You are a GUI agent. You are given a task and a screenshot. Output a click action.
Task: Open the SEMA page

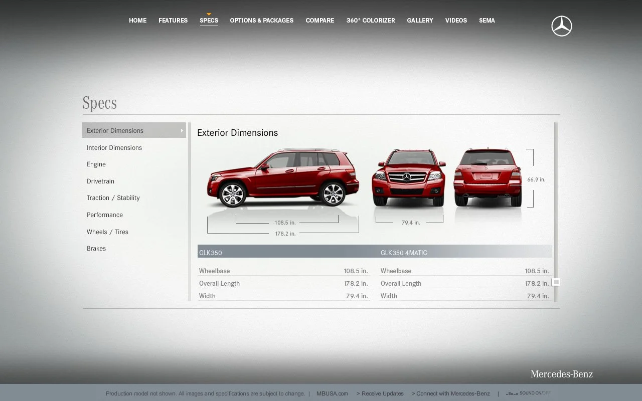point(487,21)
